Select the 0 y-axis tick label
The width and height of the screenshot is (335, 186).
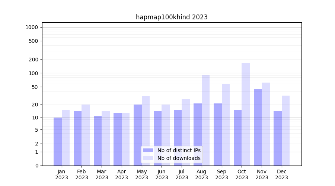pyautogui.click(x=36, y=166)
